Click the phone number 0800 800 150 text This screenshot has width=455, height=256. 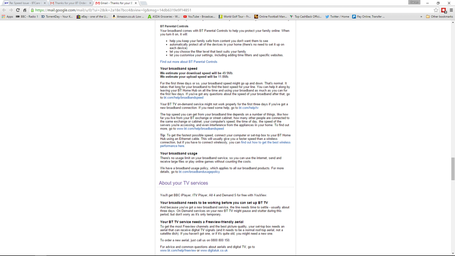pyautogui.click(x=220, y=241)
